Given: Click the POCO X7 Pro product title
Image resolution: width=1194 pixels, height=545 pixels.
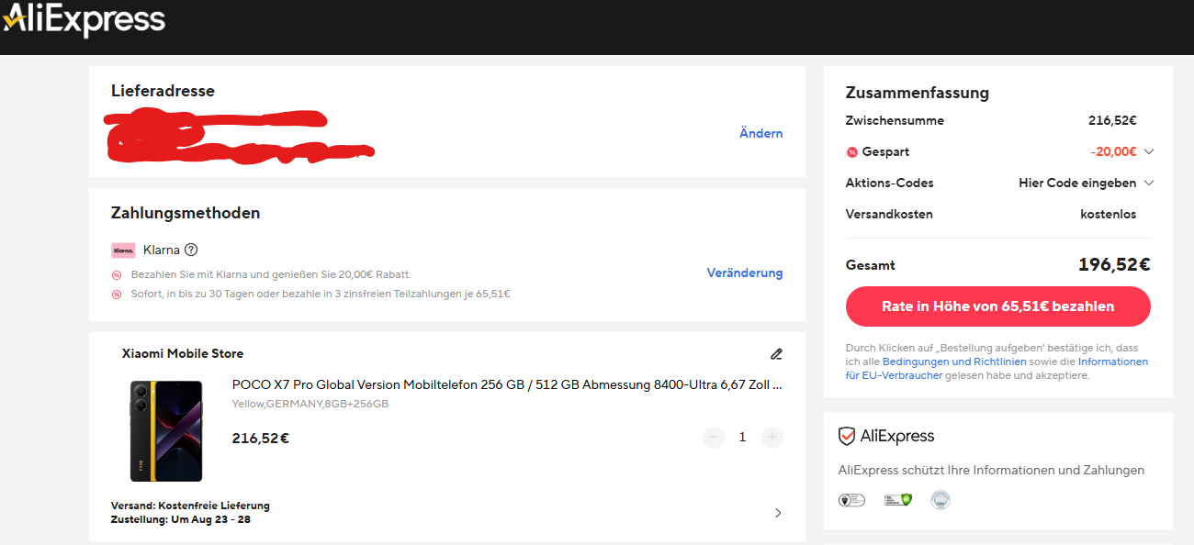Looking at the screenshot, I should 507,385.
